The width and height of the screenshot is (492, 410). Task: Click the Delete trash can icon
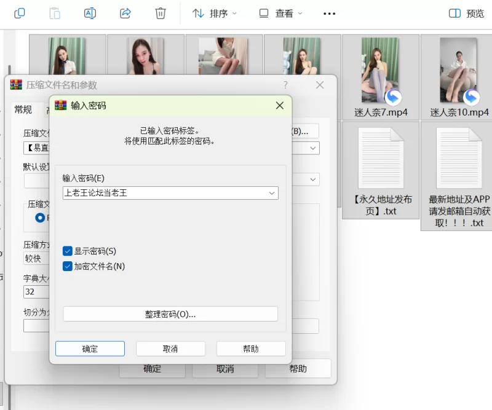point(161,14)
